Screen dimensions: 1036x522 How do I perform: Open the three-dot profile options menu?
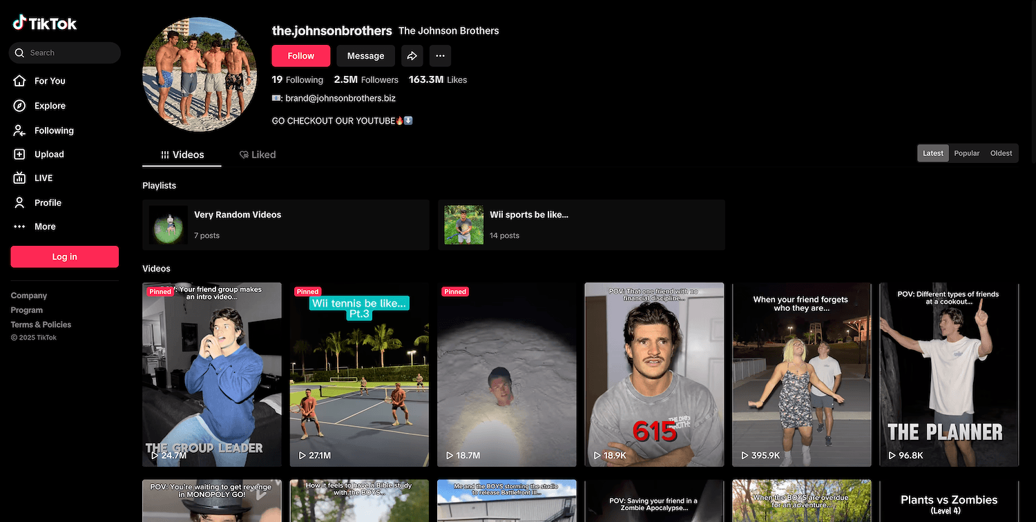point(440,56)
